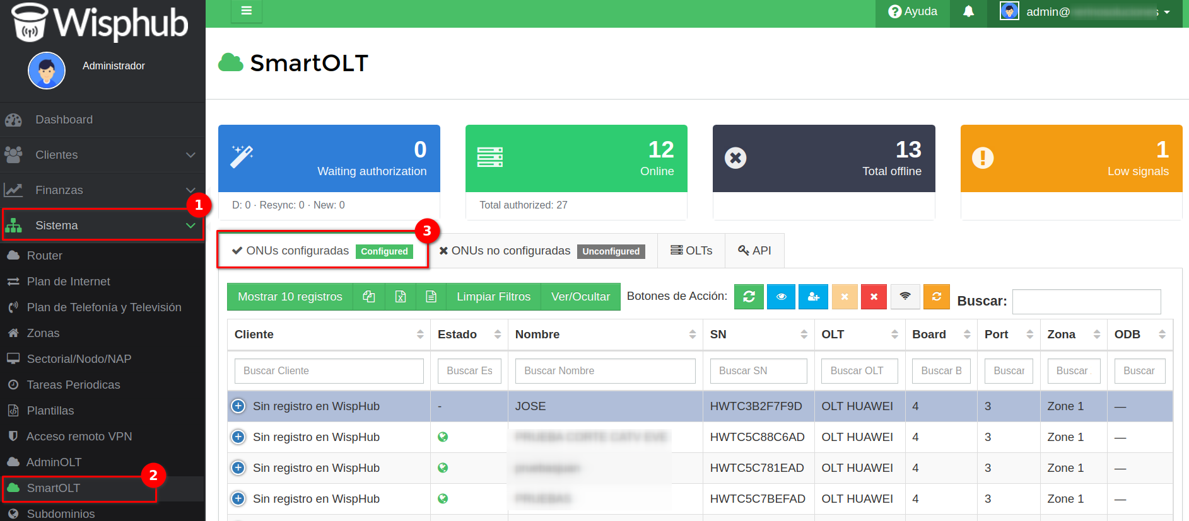Expand the Finanzas sidebar menu
The height and width of the screenshot is (521, 1189).
point(103,190)
